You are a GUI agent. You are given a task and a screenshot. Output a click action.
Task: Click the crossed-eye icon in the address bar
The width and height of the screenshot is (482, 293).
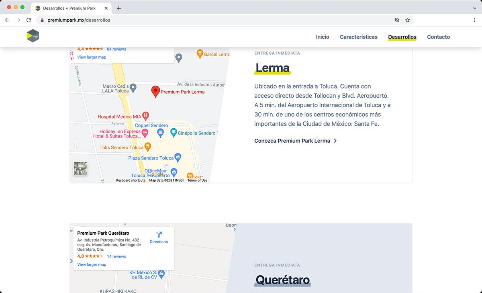(x=397, y=20)
